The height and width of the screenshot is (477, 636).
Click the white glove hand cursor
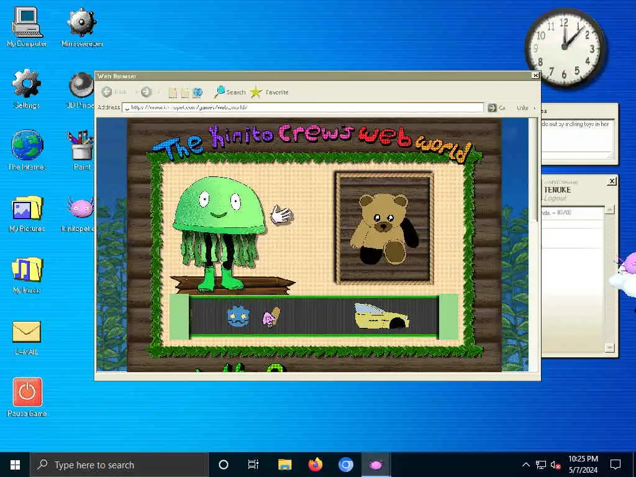point(281,214)
